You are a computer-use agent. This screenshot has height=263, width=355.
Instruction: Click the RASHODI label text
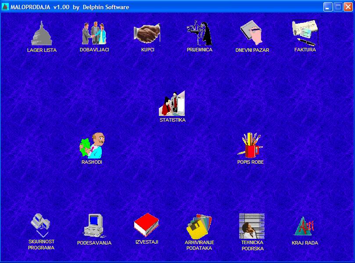pyautogui.click(x=92, y=162)
